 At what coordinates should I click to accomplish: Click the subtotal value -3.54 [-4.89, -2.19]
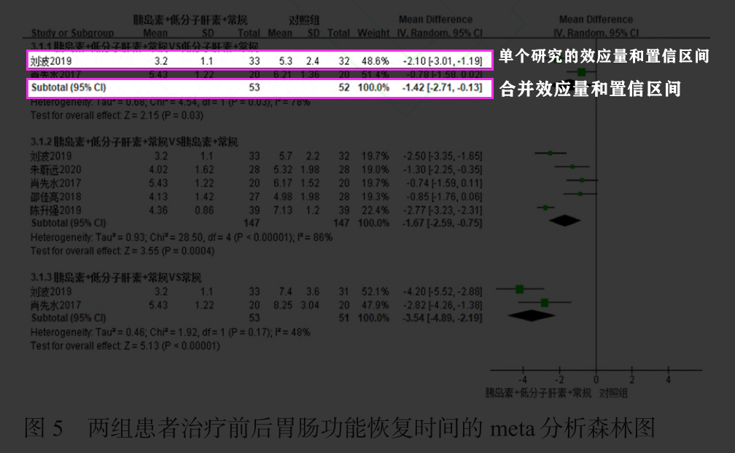(x=443, y=318)
